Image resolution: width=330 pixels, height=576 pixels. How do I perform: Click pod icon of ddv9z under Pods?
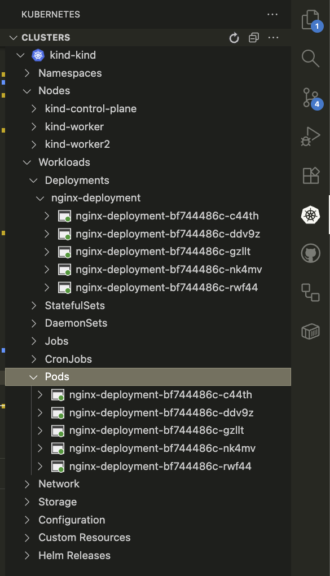pyautogui.click(x=58, y=413)
